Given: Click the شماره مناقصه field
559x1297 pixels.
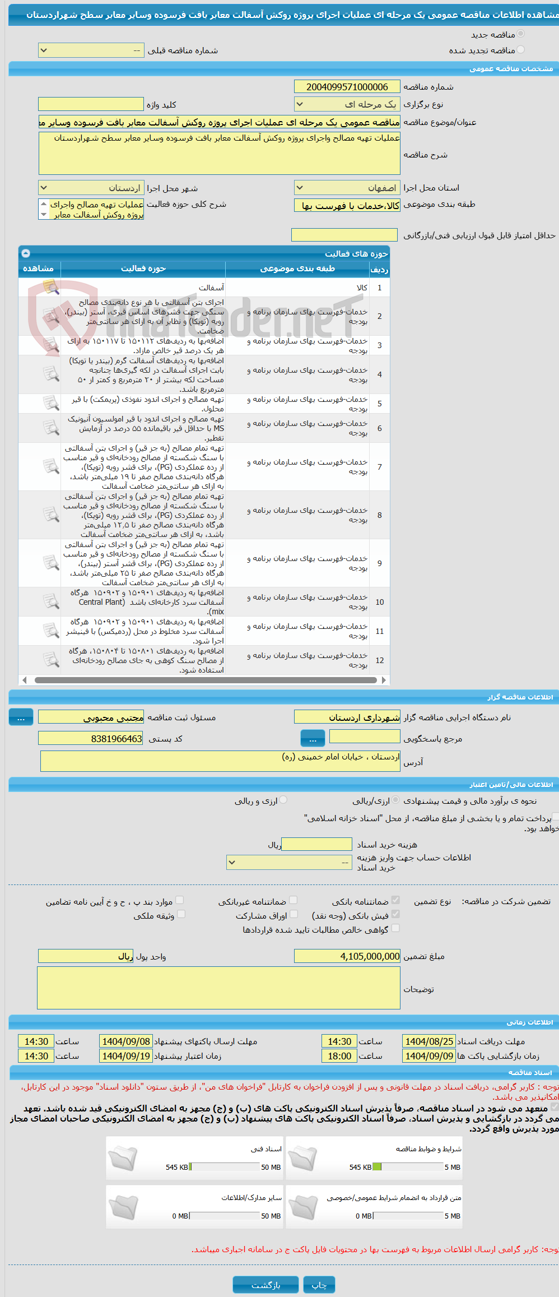Looking at the screenshot, I should pyautogui.click(x=347, y=86).
